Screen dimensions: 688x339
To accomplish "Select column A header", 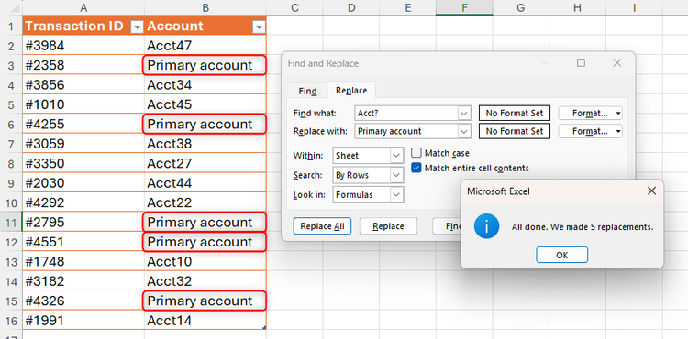I will click(x=83, y=7).
